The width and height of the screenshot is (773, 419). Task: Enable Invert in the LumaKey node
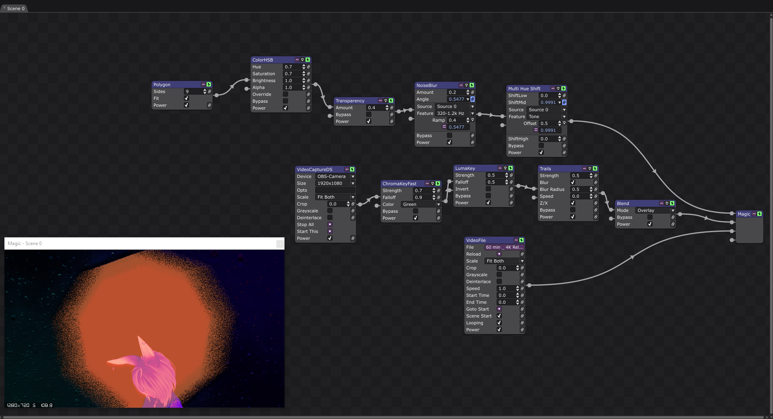click(x=488, y=189)
